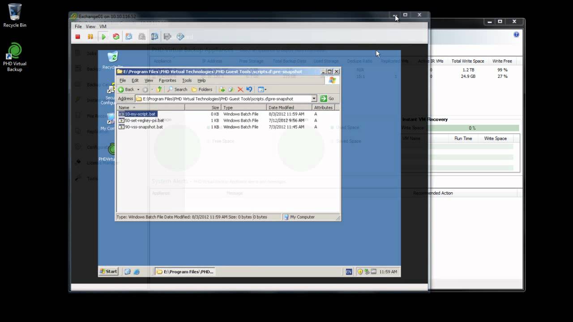Click the Write Free column header
Viewport: 573px width, 322px height.
[x=502, y=61]
